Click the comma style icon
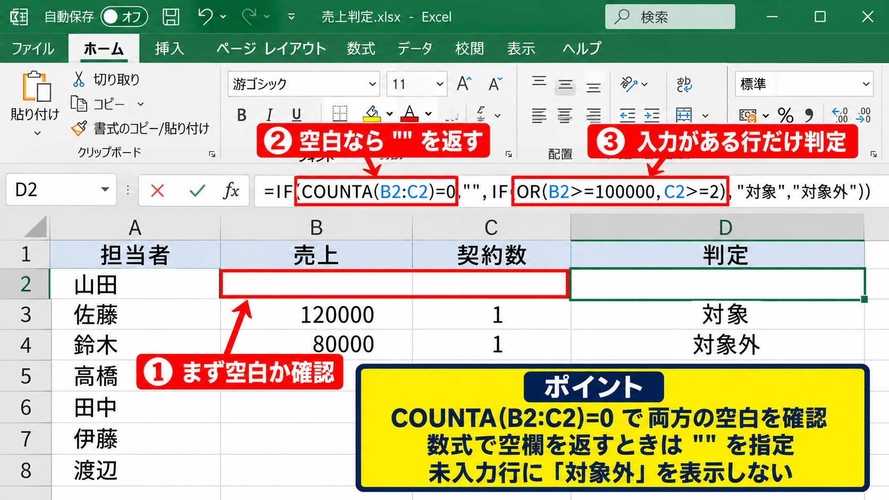 point(809,115)
